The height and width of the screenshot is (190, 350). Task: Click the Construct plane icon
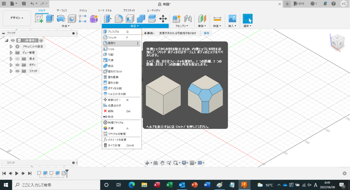coord(202,19)
